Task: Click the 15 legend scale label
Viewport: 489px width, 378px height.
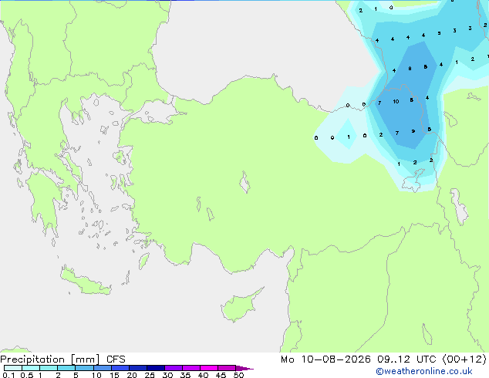Action: pos(114,375)
